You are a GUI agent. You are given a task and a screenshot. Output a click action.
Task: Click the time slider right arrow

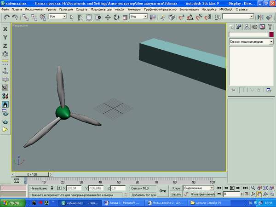(51, 174)
